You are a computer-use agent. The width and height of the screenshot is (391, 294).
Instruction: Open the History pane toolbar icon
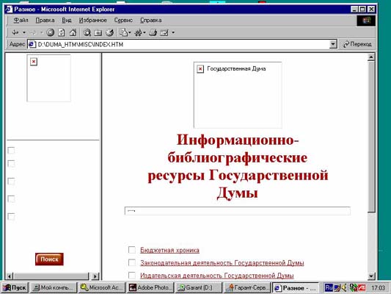[x=109, y=32]
